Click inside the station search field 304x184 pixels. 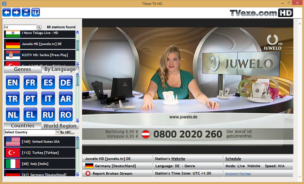click(20, 27)
